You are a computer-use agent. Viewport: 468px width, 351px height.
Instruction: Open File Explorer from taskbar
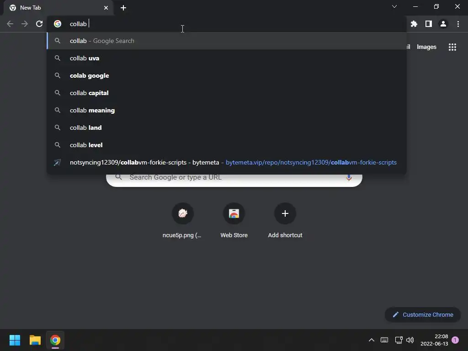click(x=35, y=340)
